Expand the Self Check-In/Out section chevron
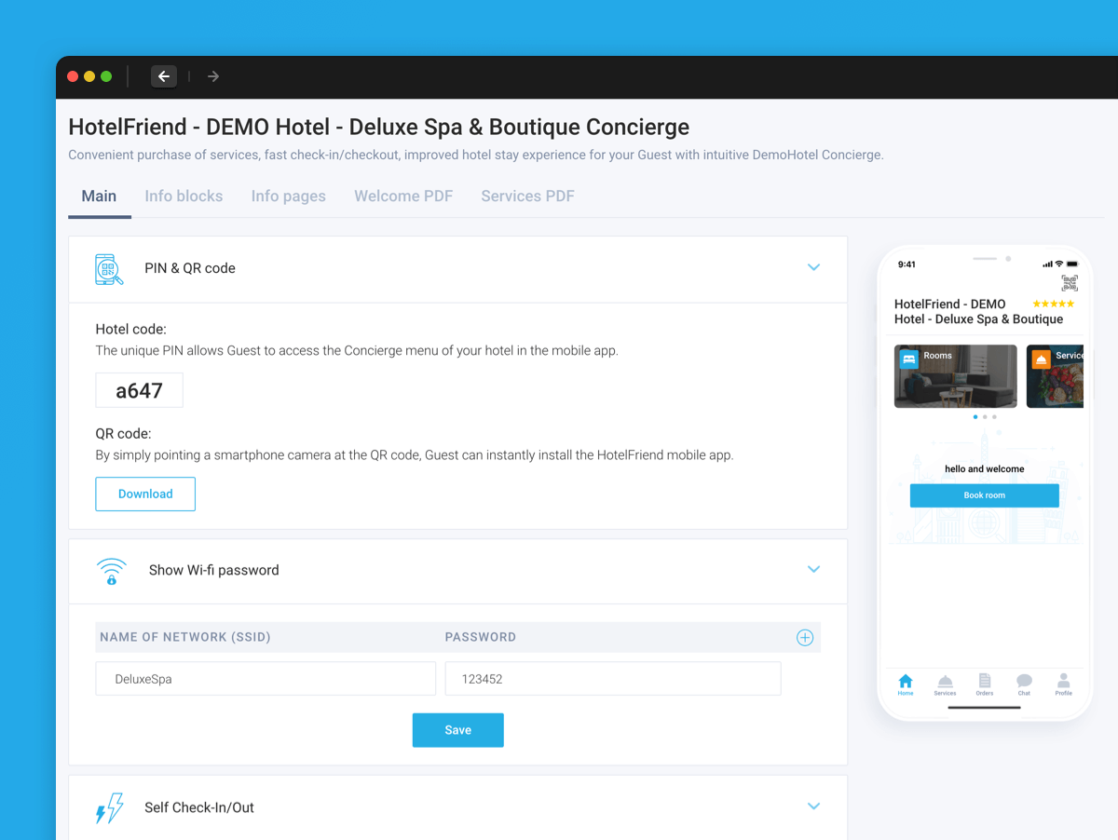Image resolution: width=1118 pixels, height=840 pixels. [813, 806]
